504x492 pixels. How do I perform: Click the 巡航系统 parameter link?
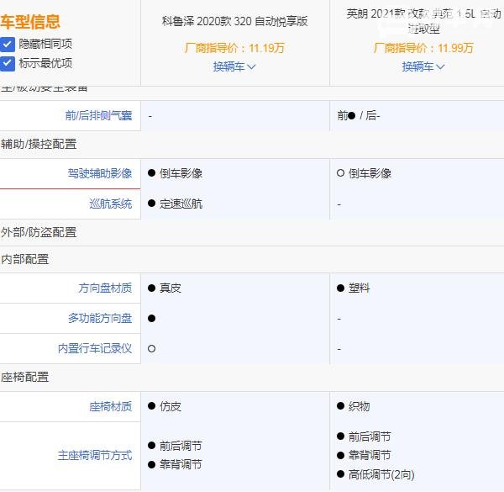coord(111,204)
